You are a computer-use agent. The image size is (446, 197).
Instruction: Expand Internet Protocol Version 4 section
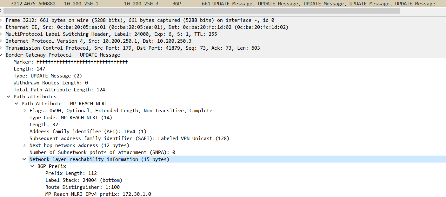click(2, 41)
